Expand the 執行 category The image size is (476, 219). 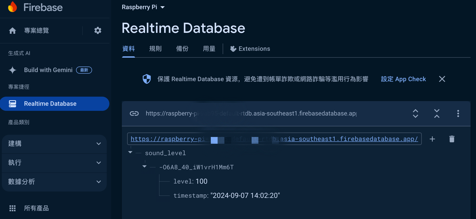54,163
